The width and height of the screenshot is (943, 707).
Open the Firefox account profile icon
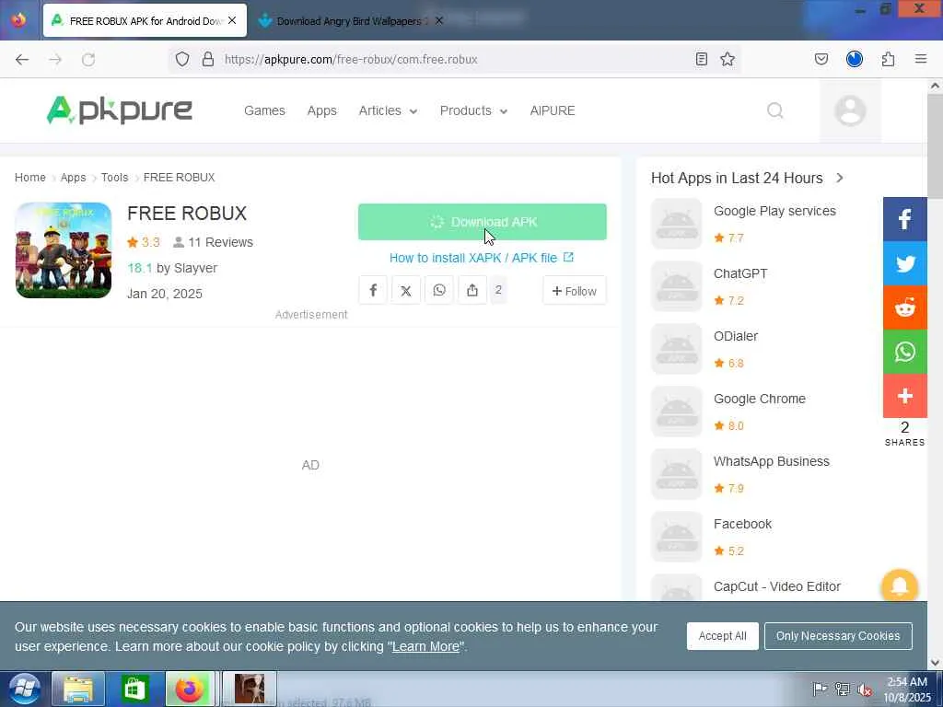(855, 59)
